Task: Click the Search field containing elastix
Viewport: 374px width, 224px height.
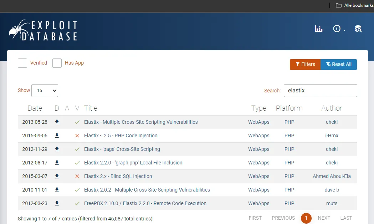Action: click(320, 91)
